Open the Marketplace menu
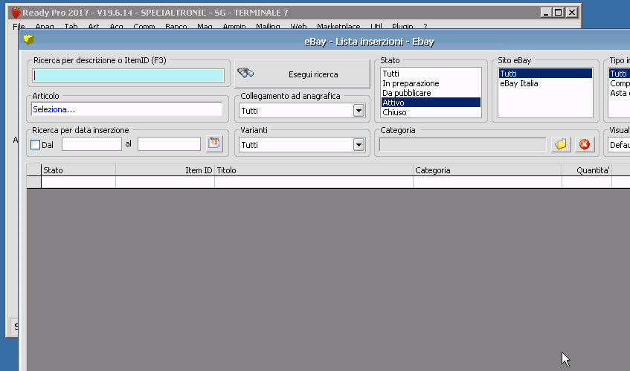 338,27
